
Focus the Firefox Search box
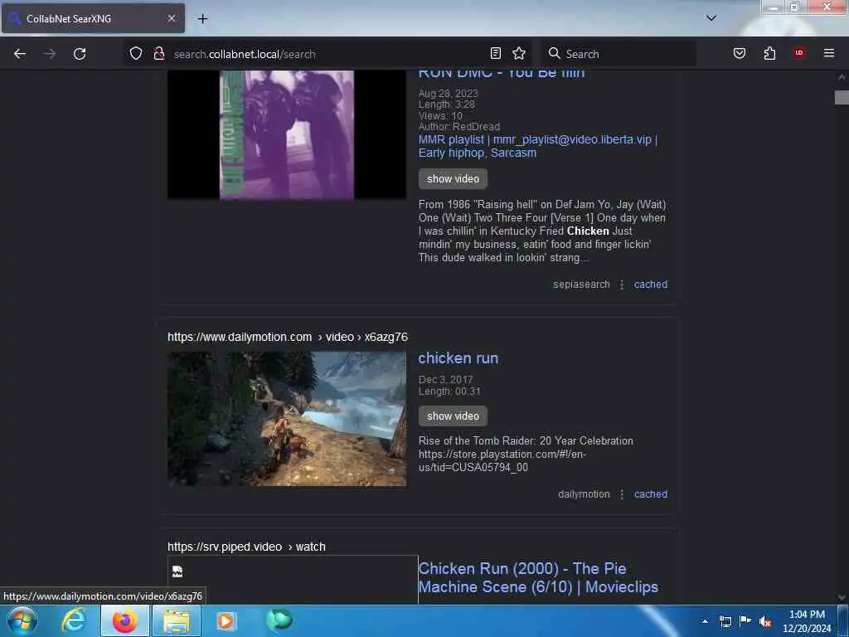(620, 54)
